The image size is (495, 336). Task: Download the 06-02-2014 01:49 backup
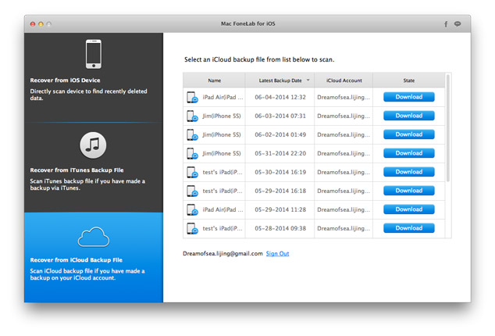tap(409, 134)
